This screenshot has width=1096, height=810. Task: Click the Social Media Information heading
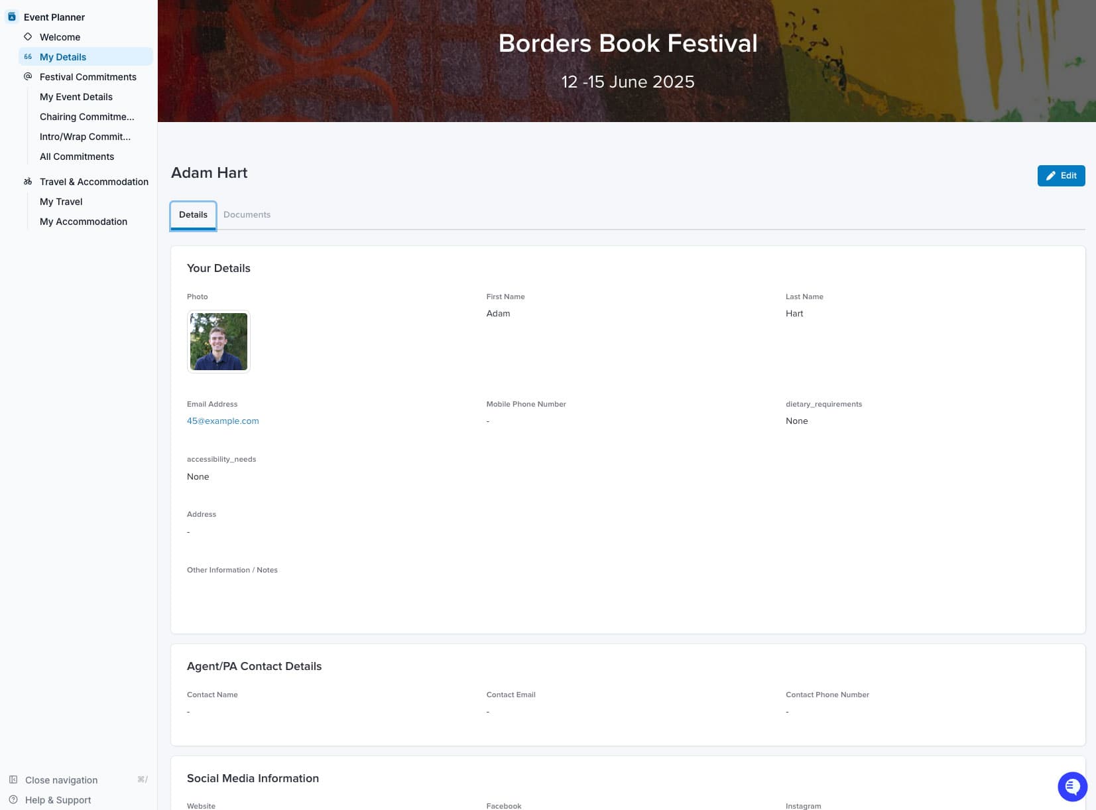pyautogui.click(x=253, y=778)
